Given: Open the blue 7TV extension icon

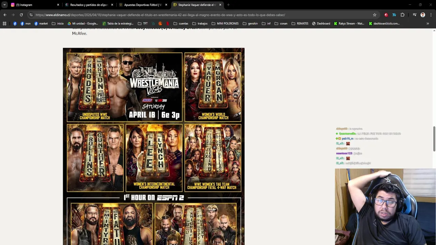Looking at the screenshot, I should (x=394, y=15).
